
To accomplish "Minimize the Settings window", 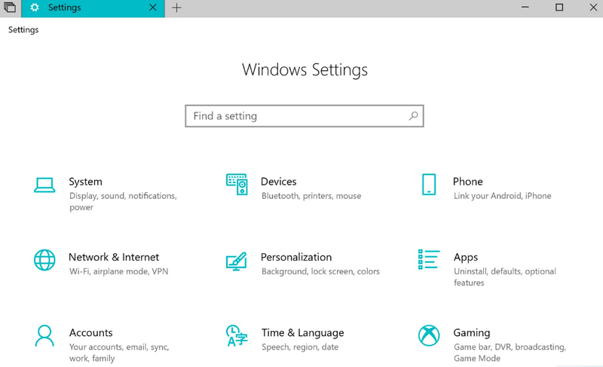I will 525,8.
